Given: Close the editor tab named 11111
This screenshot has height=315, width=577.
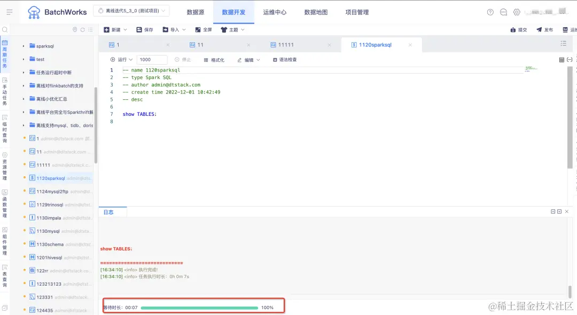Looking at the screenshot, I should (x=329, y=45).
